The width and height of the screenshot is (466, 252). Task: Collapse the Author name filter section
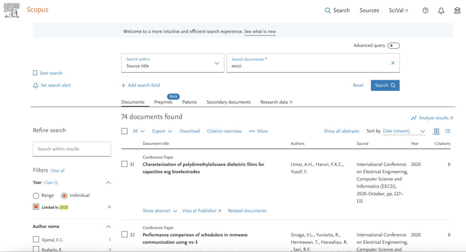[x=108, y=226]
